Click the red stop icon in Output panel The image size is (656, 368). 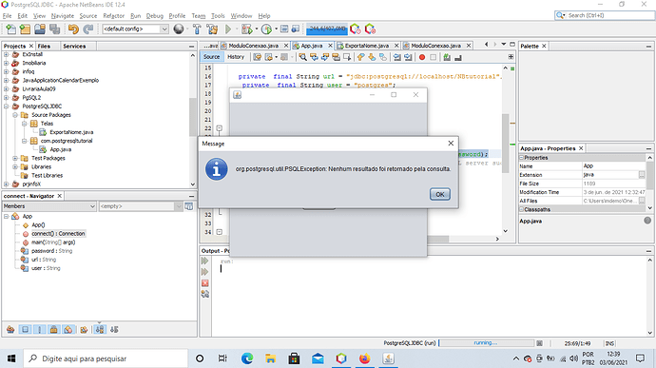[205, 283]
